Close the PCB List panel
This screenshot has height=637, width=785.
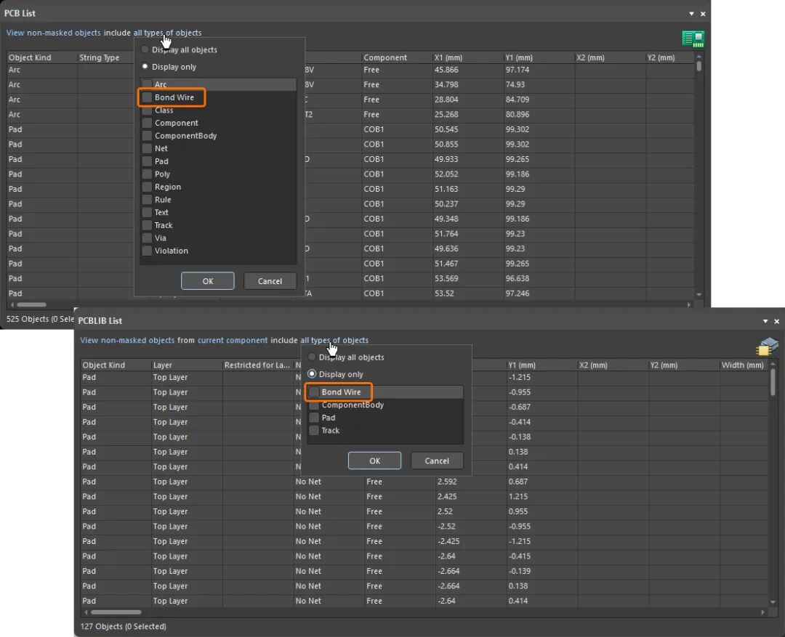(703, 14)
